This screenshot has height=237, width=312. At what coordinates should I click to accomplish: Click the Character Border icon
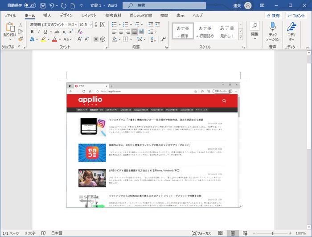103,24
